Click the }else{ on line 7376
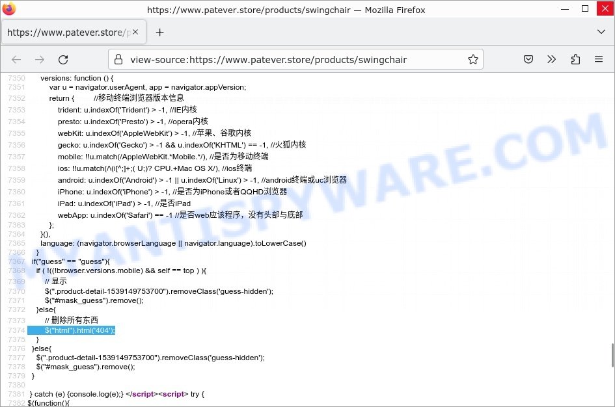Viewport: 615px width, 407px height. click(x=42, y=348)
